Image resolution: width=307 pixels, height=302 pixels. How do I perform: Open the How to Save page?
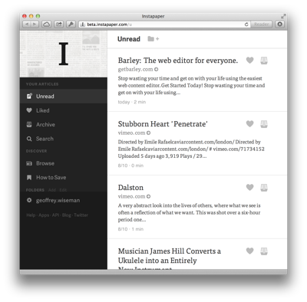point(64,177)
